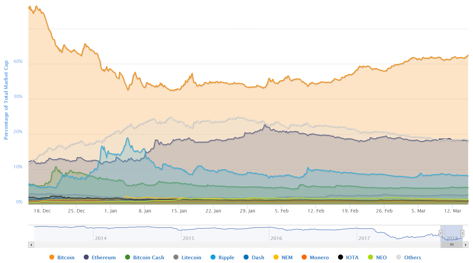Click the orange Bitcoin legend marker
This screenshot has height=263, width=473.
click(x=52, y=257)
